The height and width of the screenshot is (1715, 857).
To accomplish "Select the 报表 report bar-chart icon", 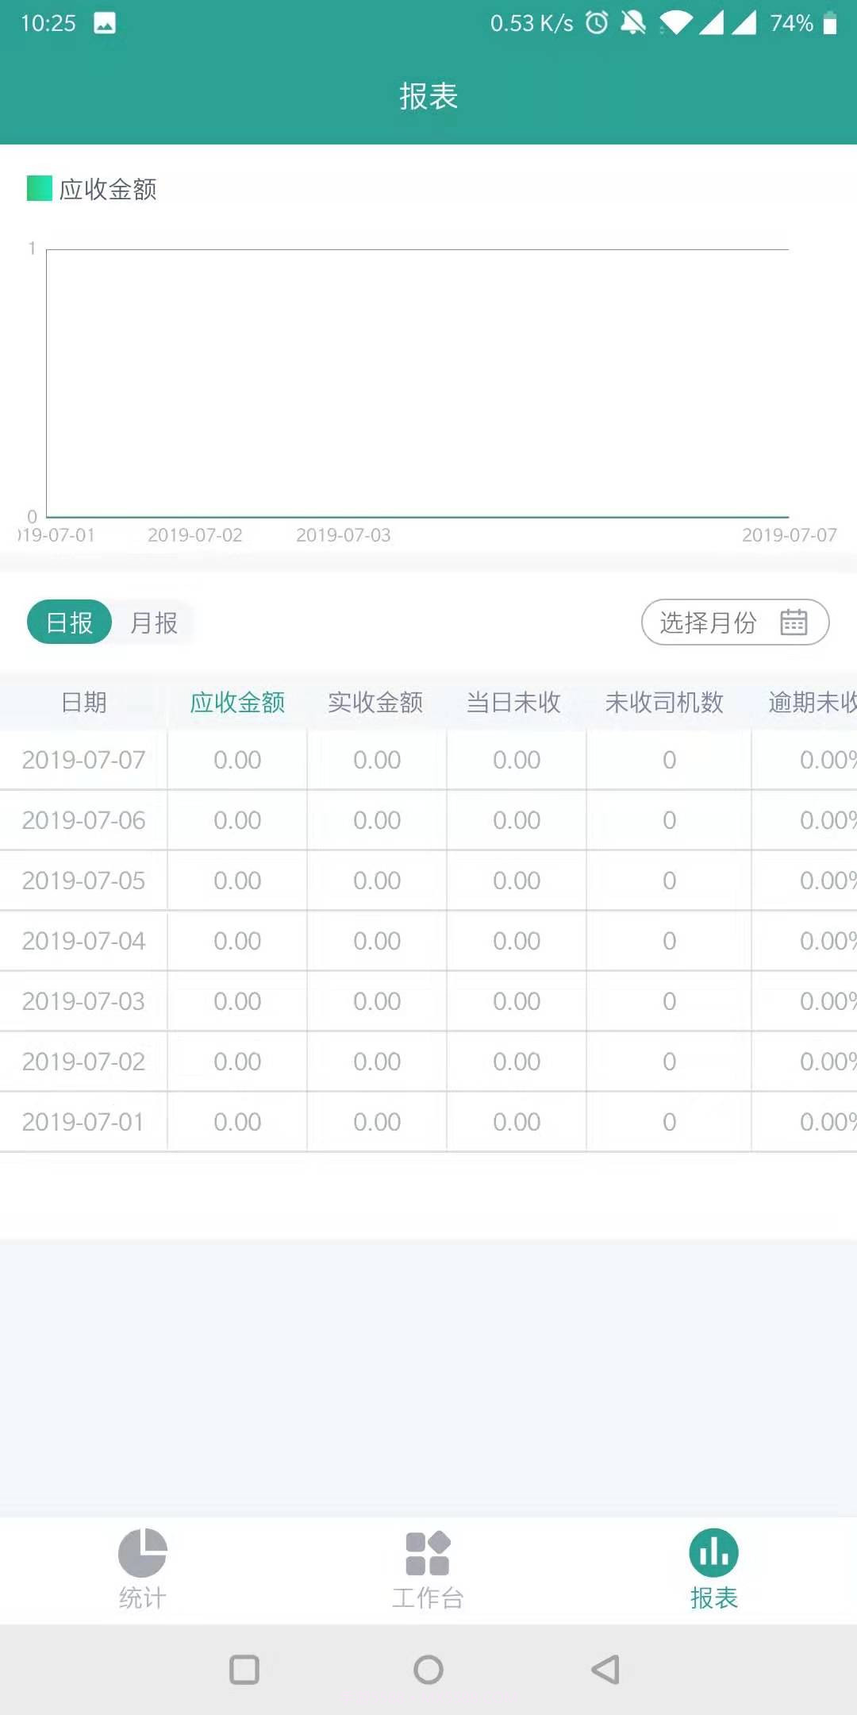I will [713, 1552].
